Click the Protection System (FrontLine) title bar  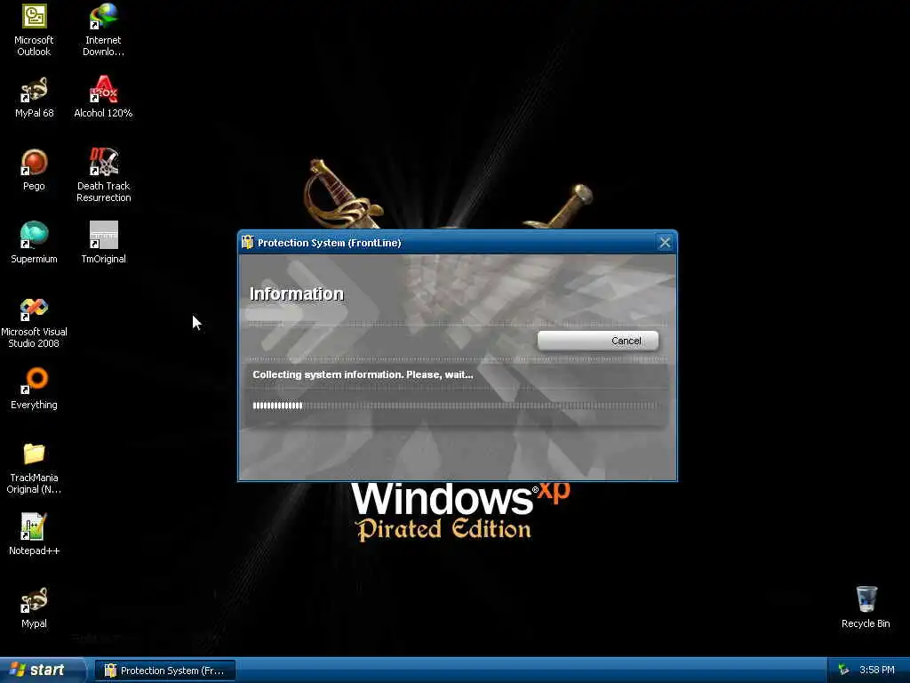(457, 243)
